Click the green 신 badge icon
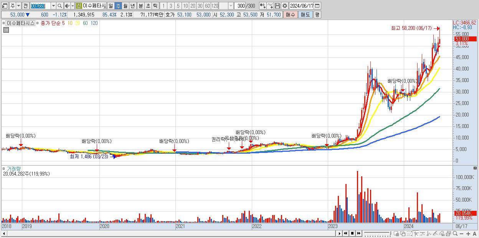 (x=78, y=6)
